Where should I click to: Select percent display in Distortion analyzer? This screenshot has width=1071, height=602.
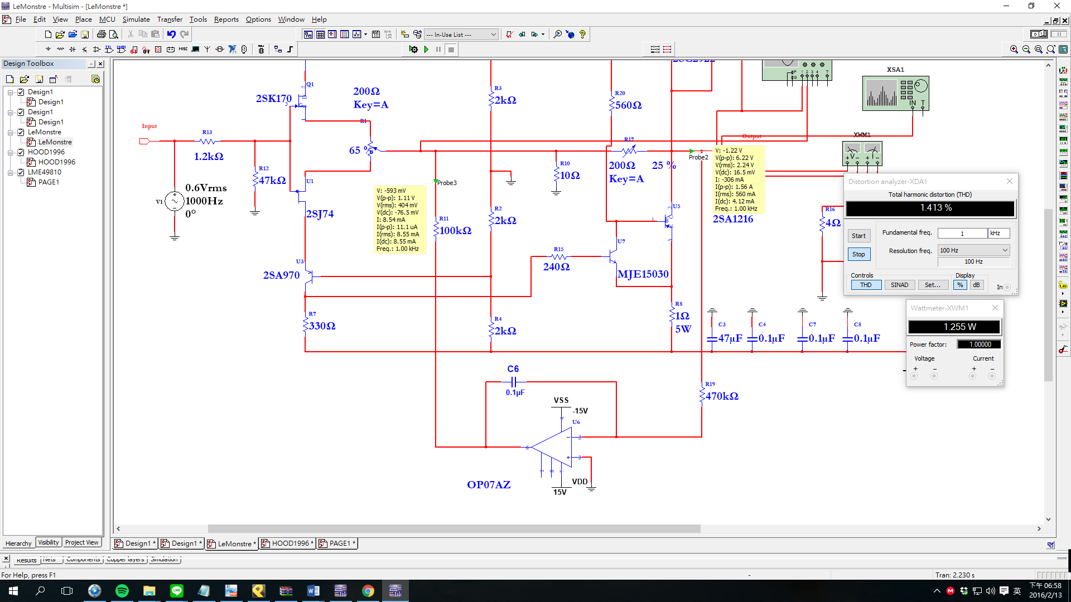coord(960,285)
